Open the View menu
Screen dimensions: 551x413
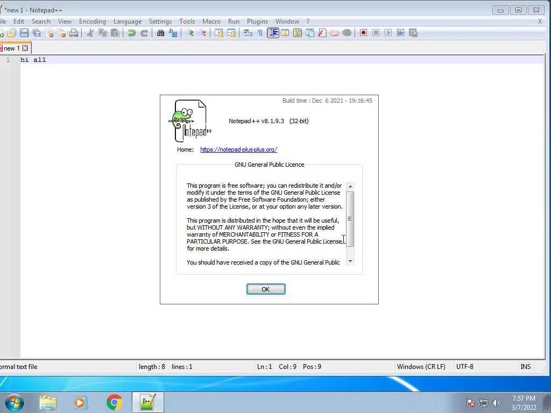[65, 22]
